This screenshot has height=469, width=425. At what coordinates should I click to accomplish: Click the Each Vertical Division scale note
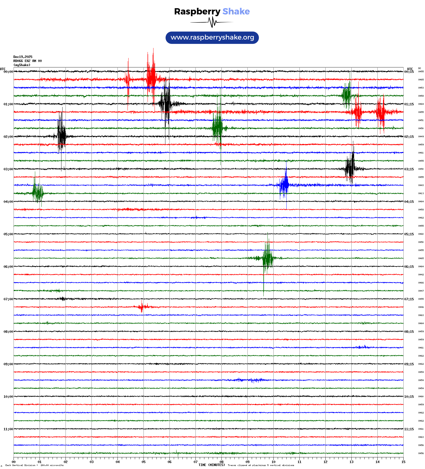34,465
